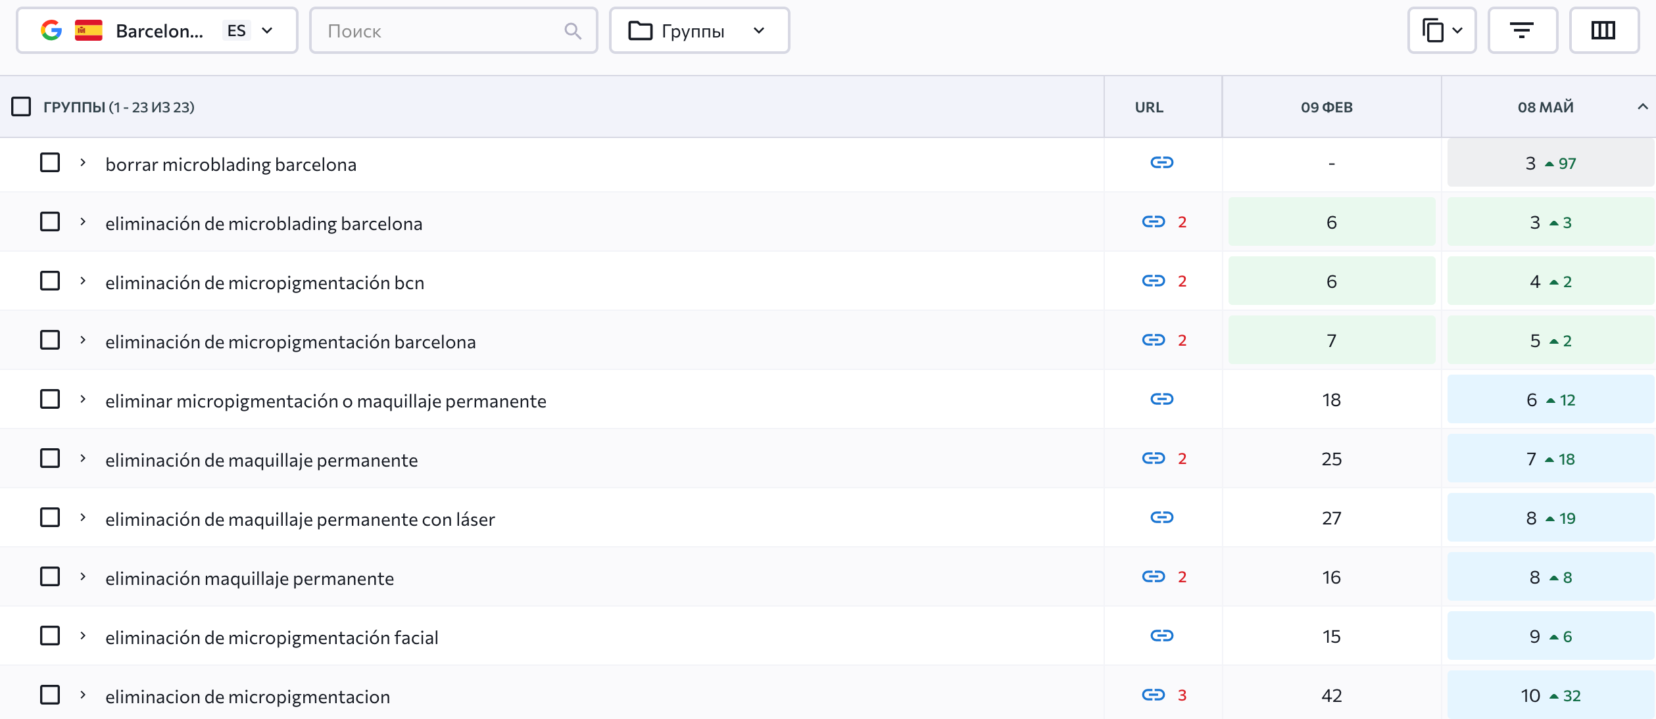Click URL link icon for eliminacion de micropigmentacion
The image size is (1656, 719).
pos(1153,695)
